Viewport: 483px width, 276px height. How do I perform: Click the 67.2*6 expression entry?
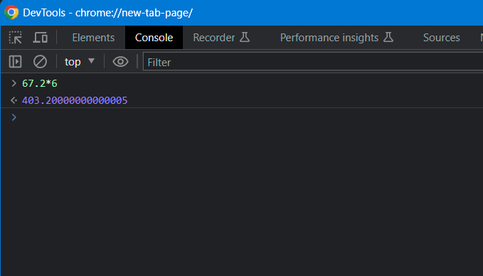click(40, 83)
